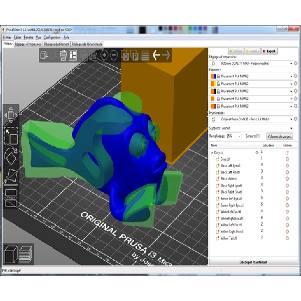Switch to Expert mode

point(269,51)
